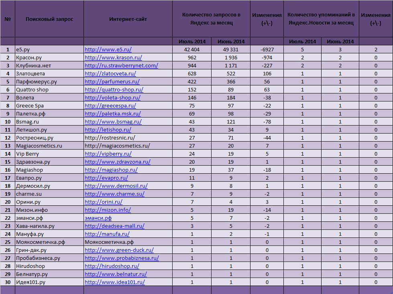Click the zlatocveta.ru link
Image resolution: width=393 pixels, height=294 pixels.
tap(110, 74)
